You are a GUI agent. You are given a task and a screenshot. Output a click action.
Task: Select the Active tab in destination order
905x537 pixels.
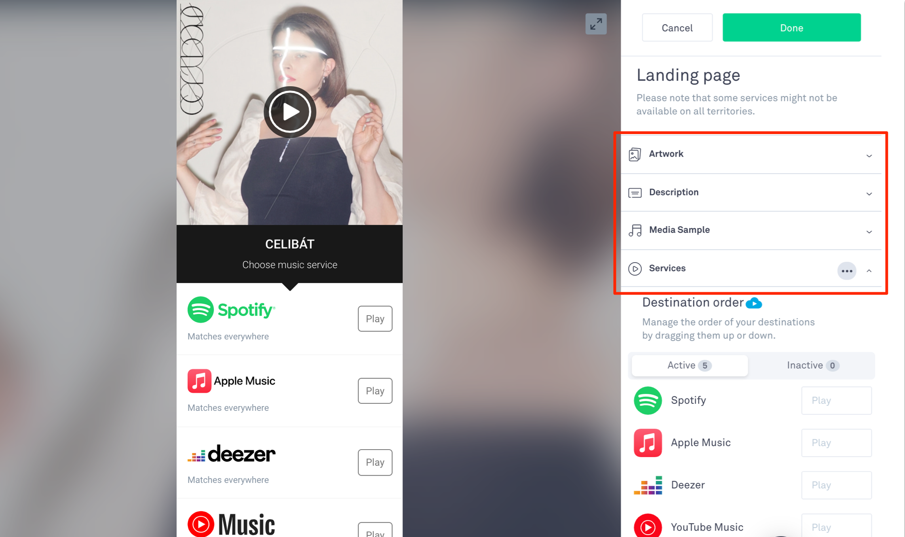(x=689, y=365)
